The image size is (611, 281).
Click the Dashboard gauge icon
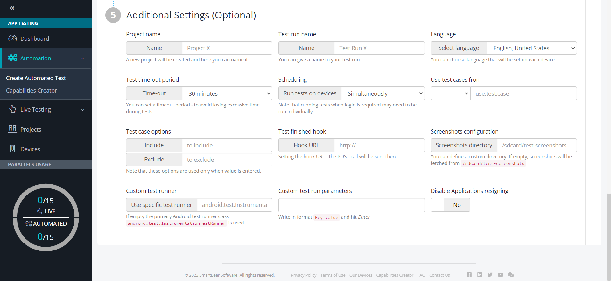12,38
